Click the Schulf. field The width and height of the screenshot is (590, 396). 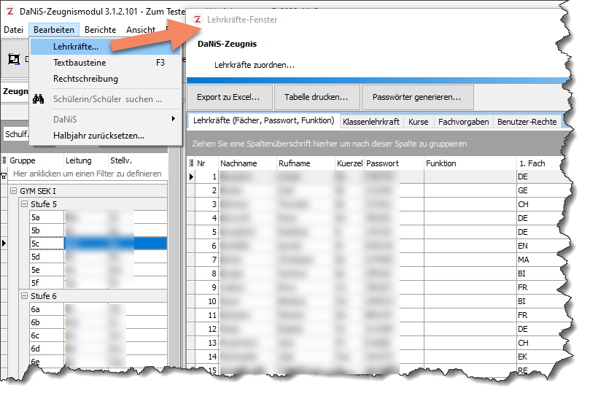[x=17, y=134]
